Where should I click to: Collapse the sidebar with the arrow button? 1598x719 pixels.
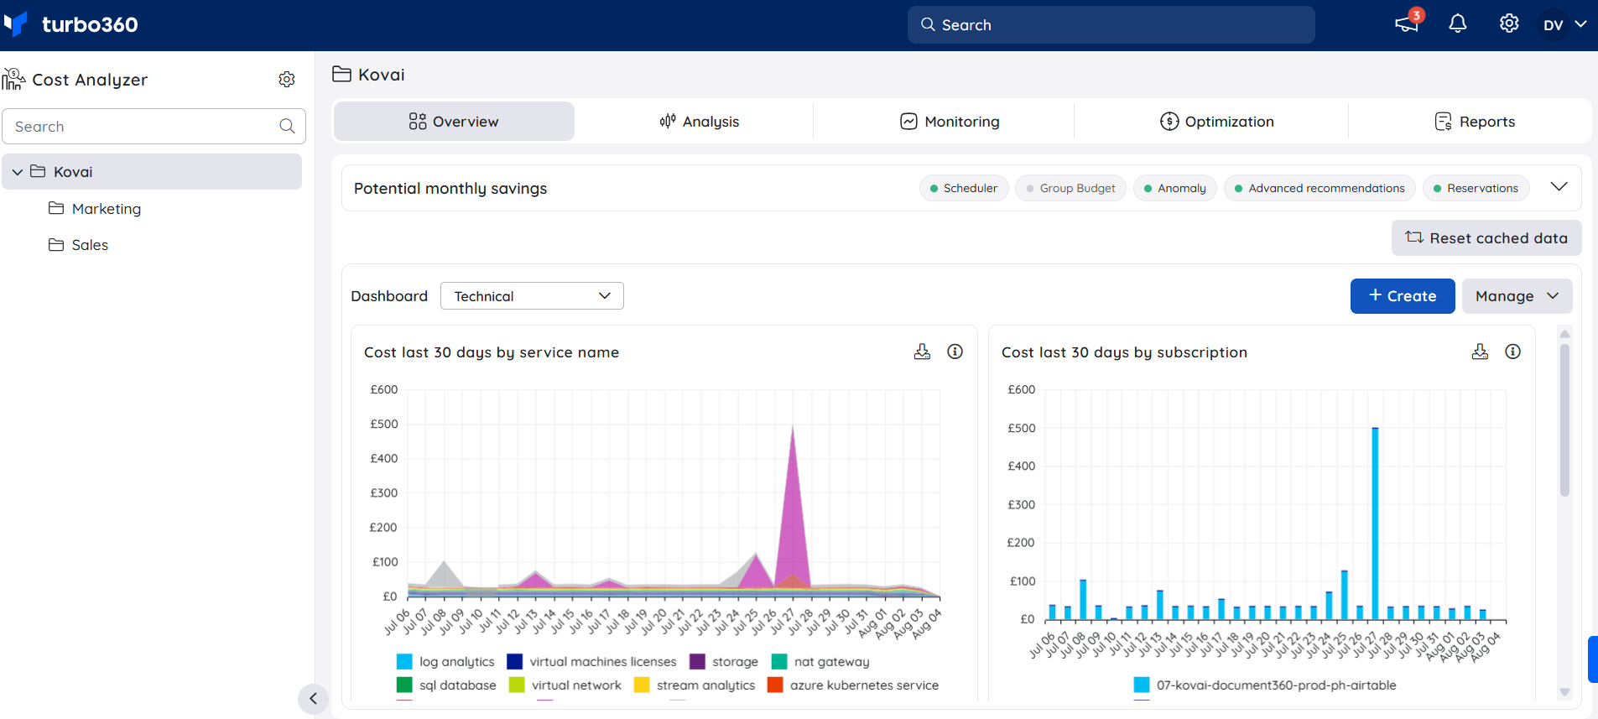[313, 699]
